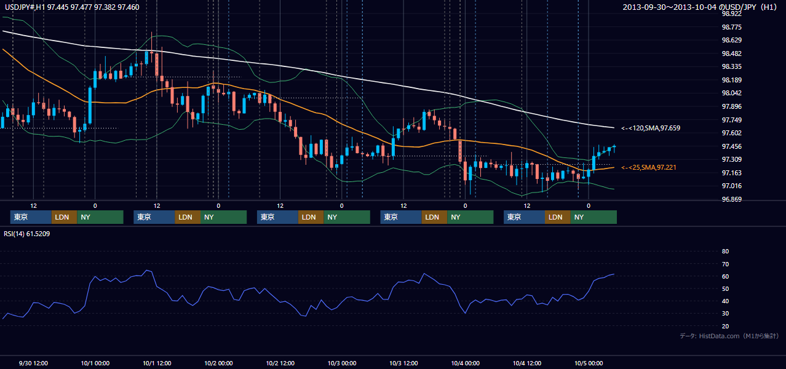Select the 10/2 12:00 time label
Screen dimensions: 786x369
coord(280,363)
